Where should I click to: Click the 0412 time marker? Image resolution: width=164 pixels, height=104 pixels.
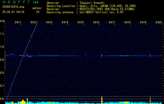(x=34, y=22)
